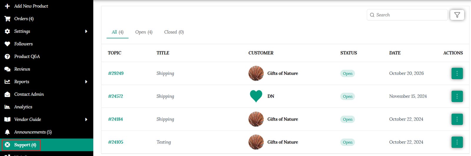Click the CUSTOMER column header

[261, 53]
